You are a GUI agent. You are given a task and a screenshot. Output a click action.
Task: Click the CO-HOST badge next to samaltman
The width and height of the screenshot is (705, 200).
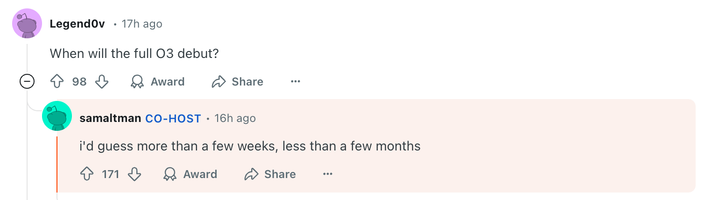173,118
